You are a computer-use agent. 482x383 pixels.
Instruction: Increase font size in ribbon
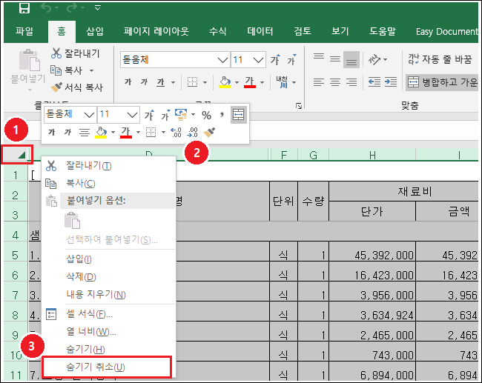point(275,59)
